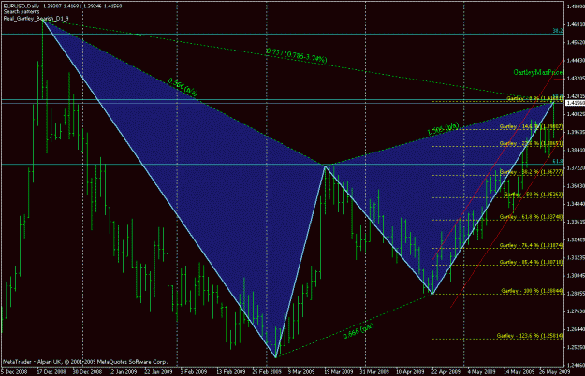Click the MetaTrader - Alpari UK copyright text
Image resolution: width=585 pixels, height=376 pixels.
(85, 362)
